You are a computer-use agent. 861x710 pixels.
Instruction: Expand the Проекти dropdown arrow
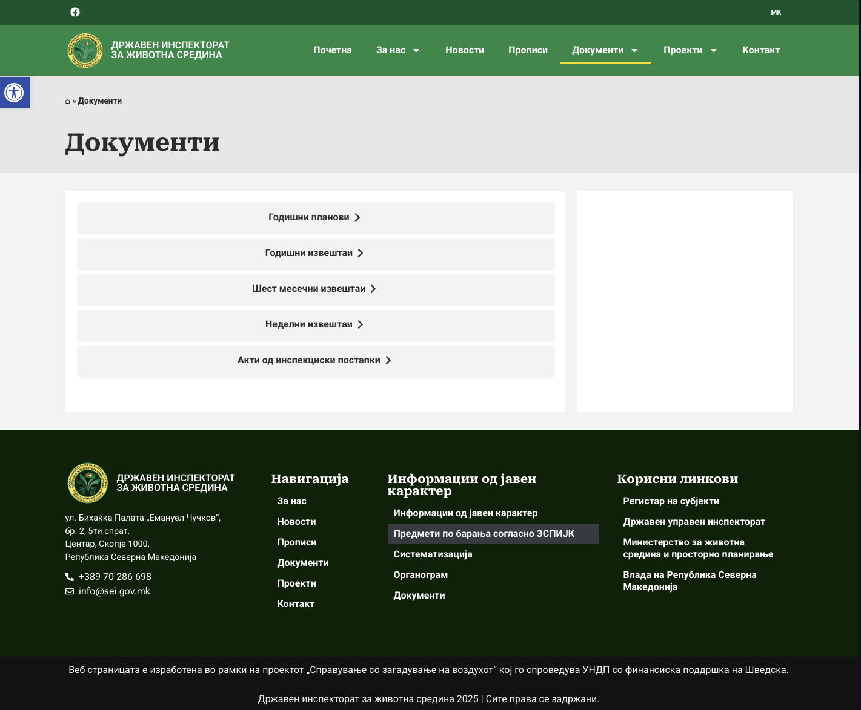(714, 51)
